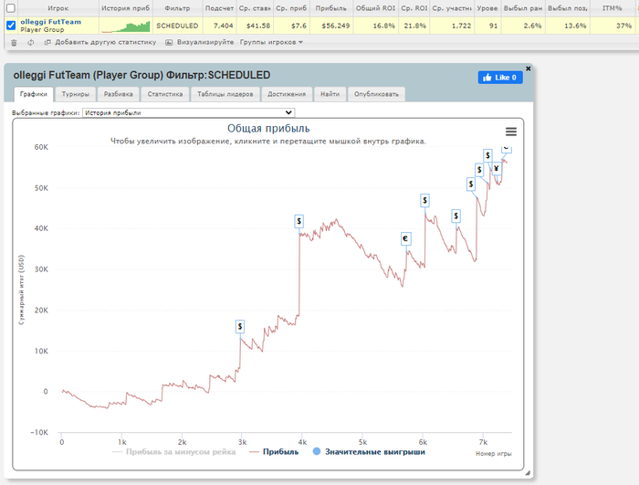Switch to the Статистика tab
This screenshot has height=485, width=639.
point(165,94)
